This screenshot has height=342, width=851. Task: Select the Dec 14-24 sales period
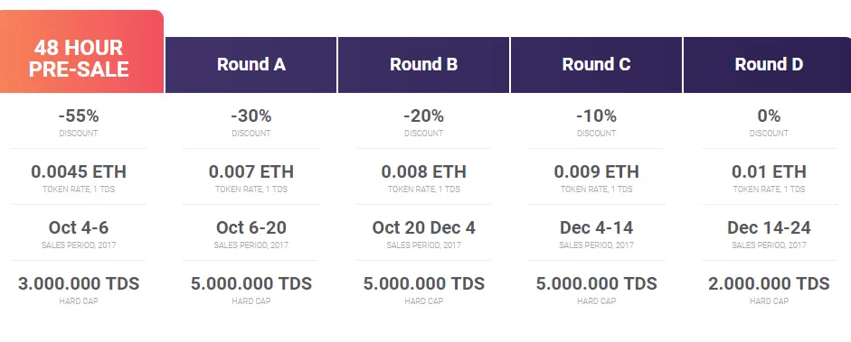769,227
